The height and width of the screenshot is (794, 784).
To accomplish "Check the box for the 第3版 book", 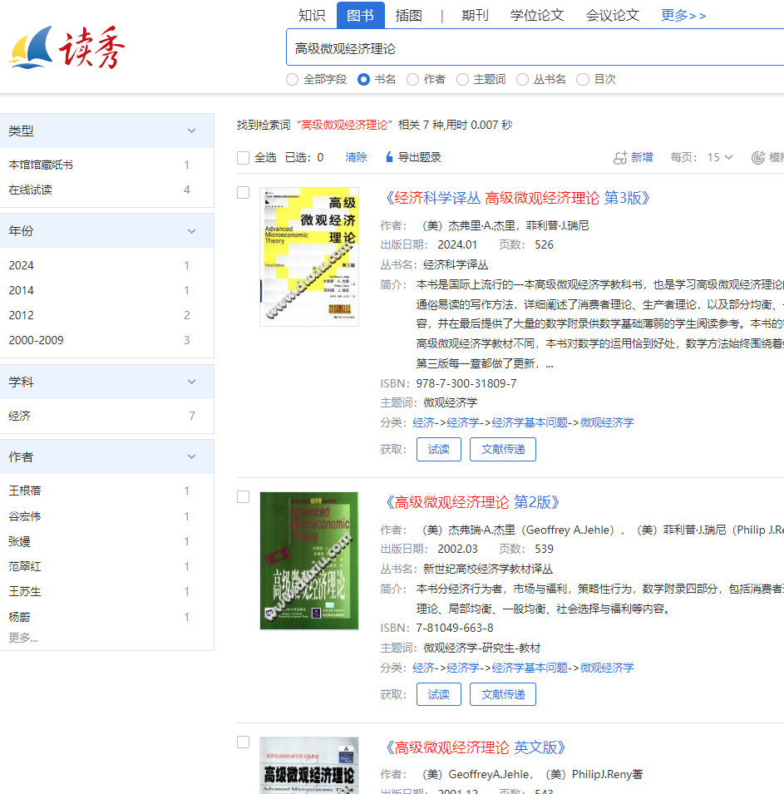I will pos(243,192).
